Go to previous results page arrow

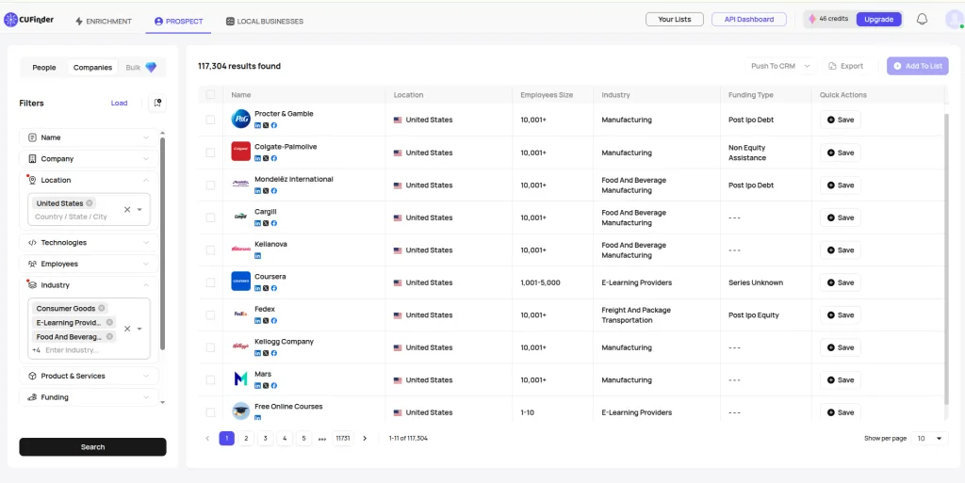tap(207, 438)
